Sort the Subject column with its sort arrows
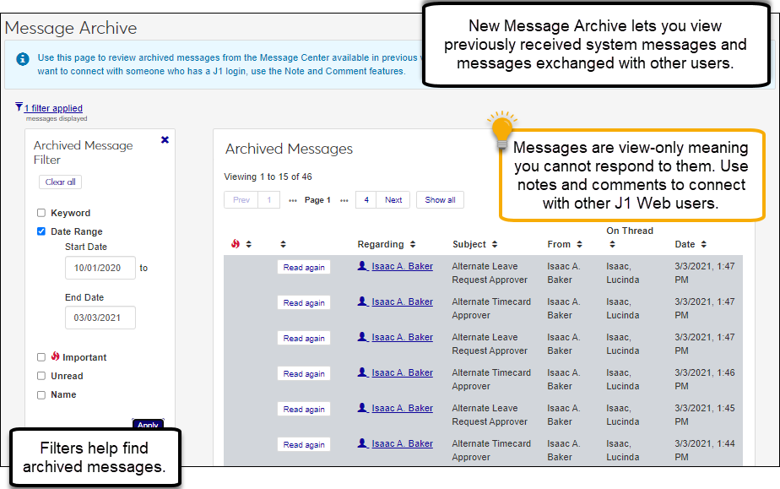The height and width of the screenshot is (489, 780). point(494,243)
